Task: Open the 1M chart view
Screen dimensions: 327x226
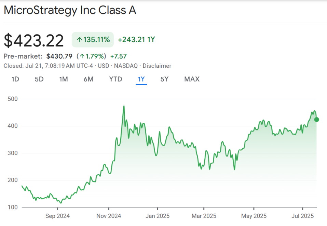Action: coord(63,79)
